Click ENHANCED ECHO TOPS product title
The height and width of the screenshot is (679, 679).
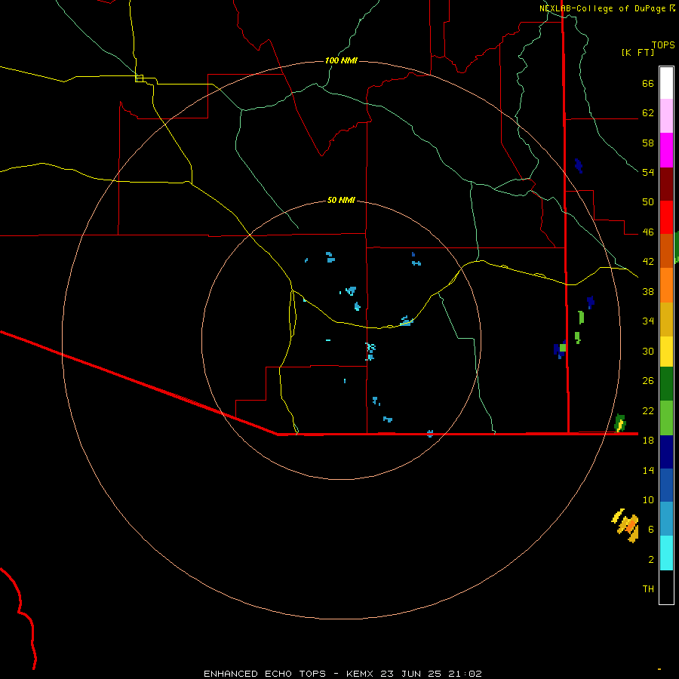coord(265,674)
